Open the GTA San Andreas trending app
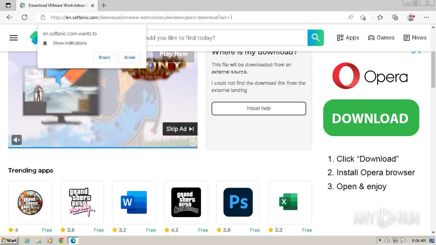436x245 pixels. point(186,202)
